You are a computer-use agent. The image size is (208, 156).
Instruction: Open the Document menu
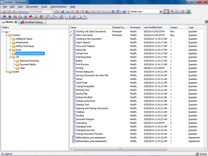(x=32, y=6)
